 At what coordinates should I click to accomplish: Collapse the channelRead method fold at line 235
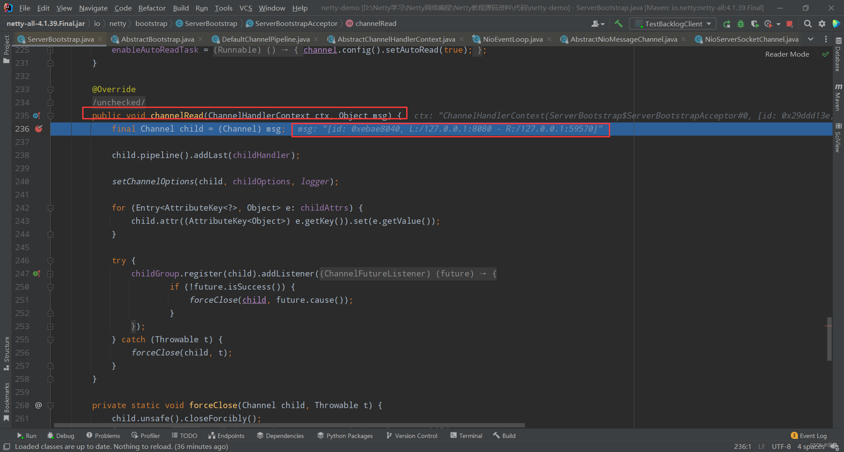pos(51,116)
